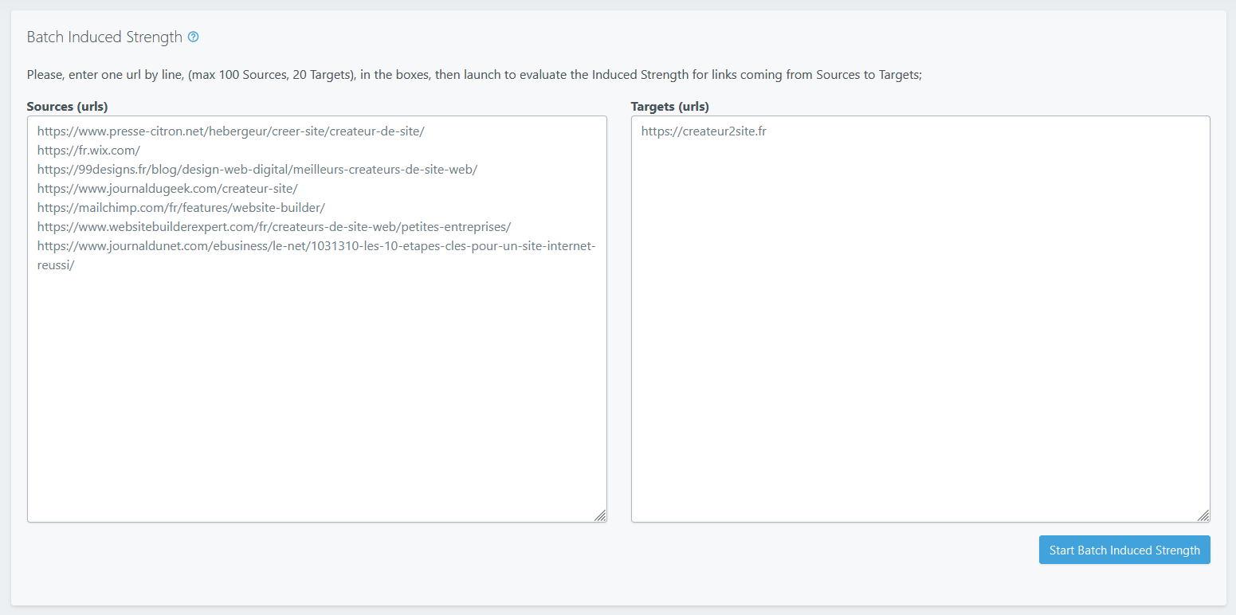Click the websitebuilderexpert.com URL line

[273, 227]
